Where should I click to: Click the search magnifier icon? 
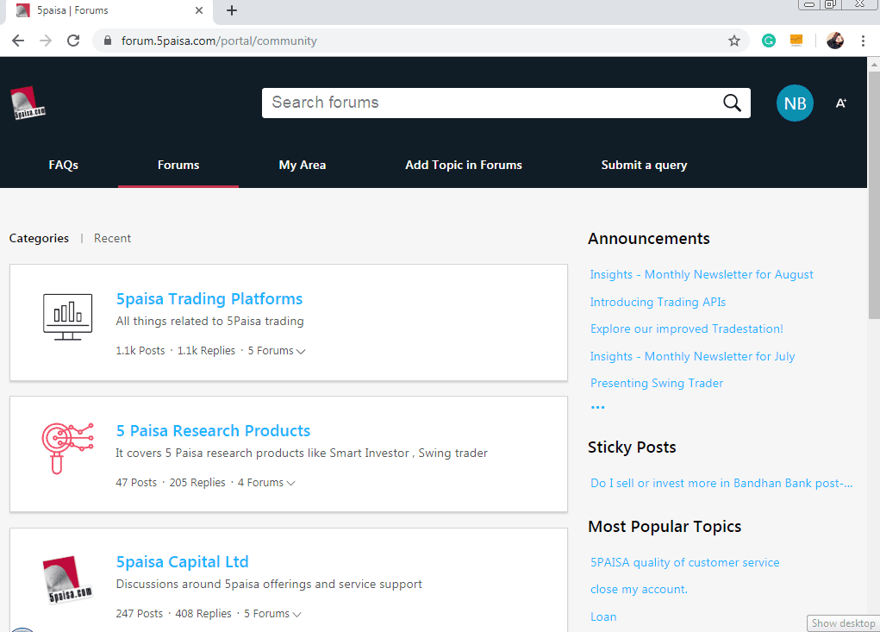click(x=732, y=103)
